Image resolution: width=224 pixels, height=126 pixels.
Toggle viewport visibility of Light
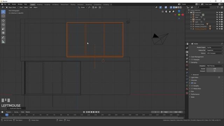click(x=219, y=22)
